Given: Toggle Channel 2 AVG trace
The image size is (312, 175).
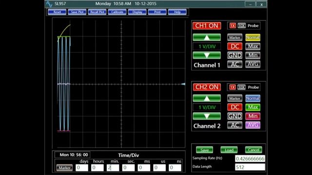Looking at the screenshot, I should pyautogui.click(x=253, y=125).
